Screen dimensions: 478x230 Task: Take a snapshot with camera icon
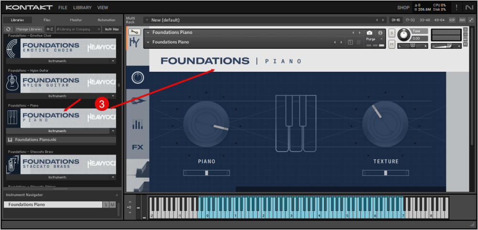click(369, 33)
